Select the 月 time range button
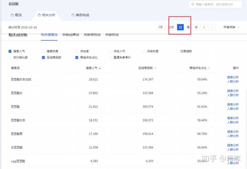The width and height of the screenshot is (247, 169). [196, 27]
